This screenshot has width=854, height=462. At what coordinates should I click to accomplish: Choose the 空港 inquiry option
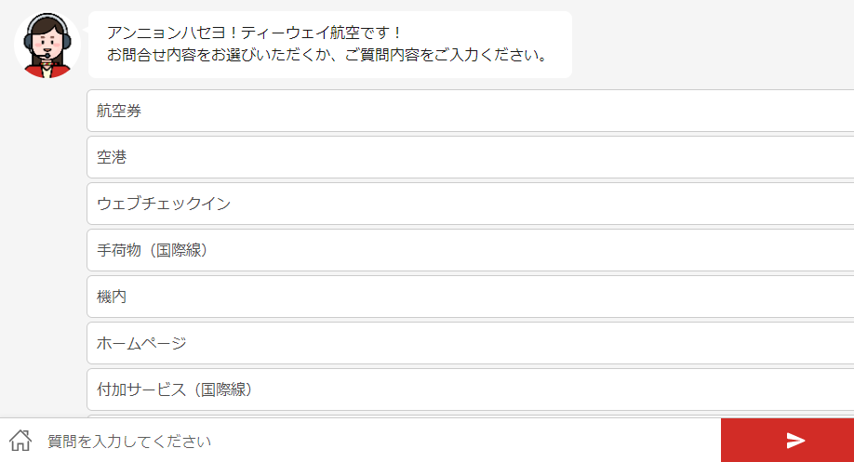(470, 157)
